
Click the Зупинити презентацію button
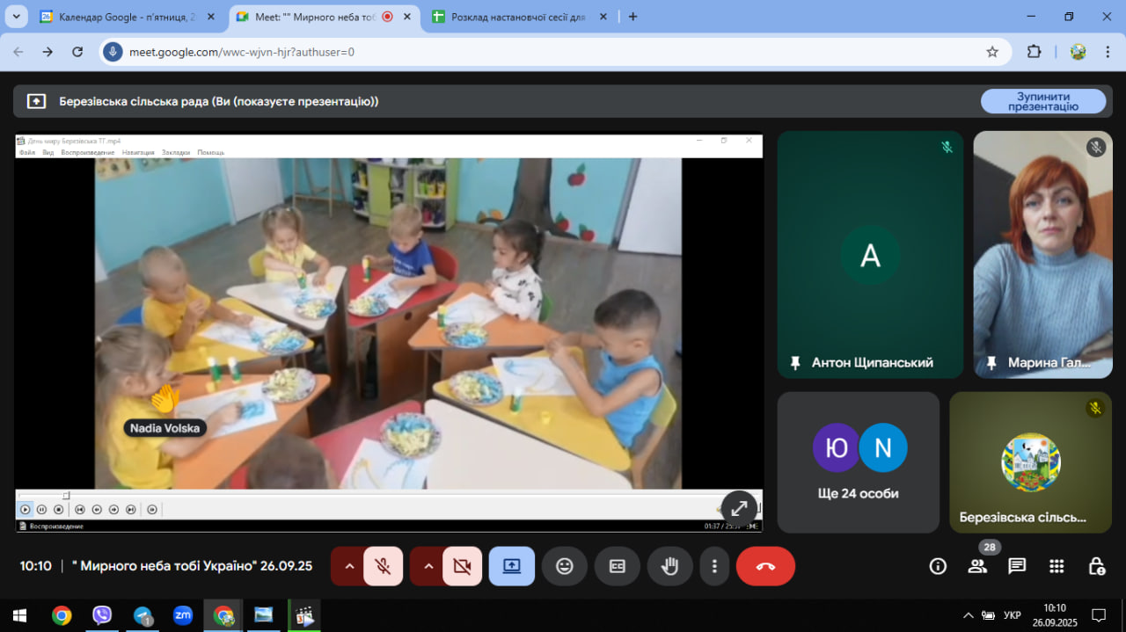click(1042, 101)
